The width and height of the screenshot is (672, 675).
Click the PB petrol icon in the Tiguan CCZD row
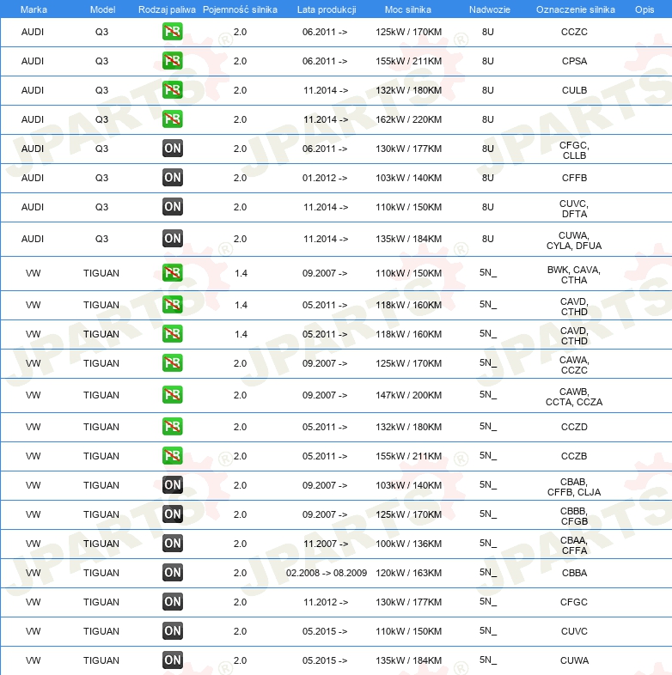173,427
